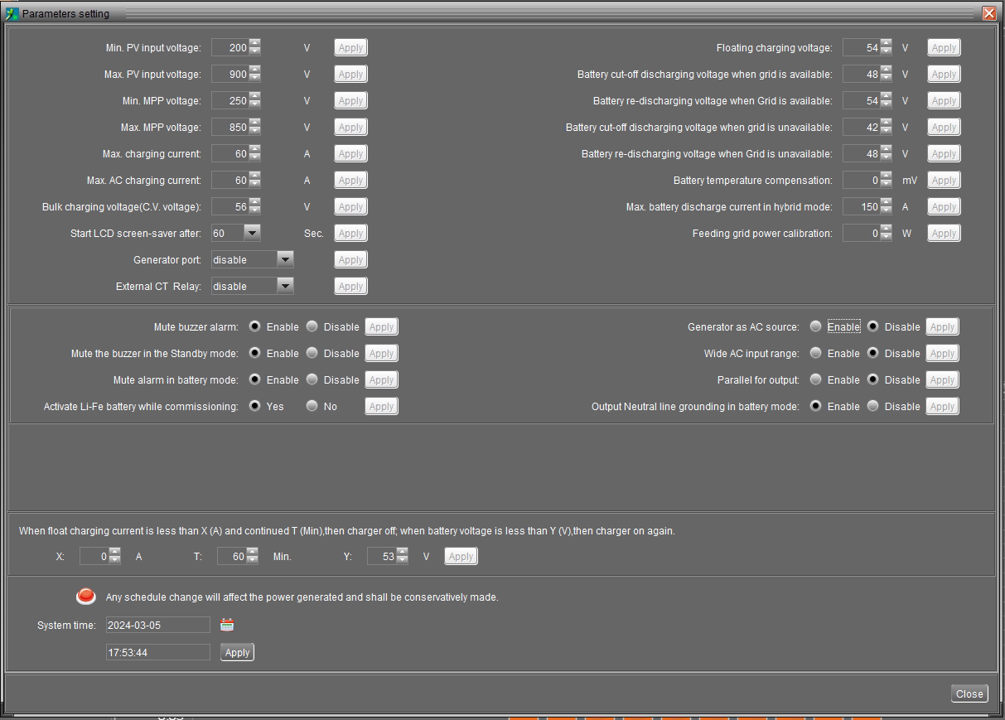Disable Output Neutral line grounding in battery mode
The image size is (1005, 720).
(x=873, y=407)
